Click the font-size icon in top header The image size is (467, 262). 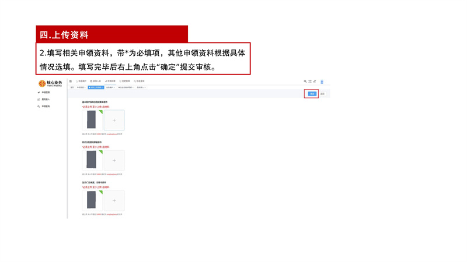315,81
